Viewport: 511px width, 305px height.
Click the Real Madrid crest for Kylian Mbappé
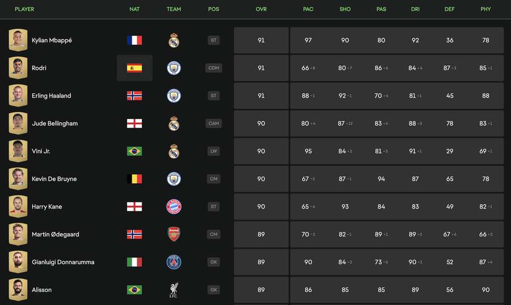point(174,40)
